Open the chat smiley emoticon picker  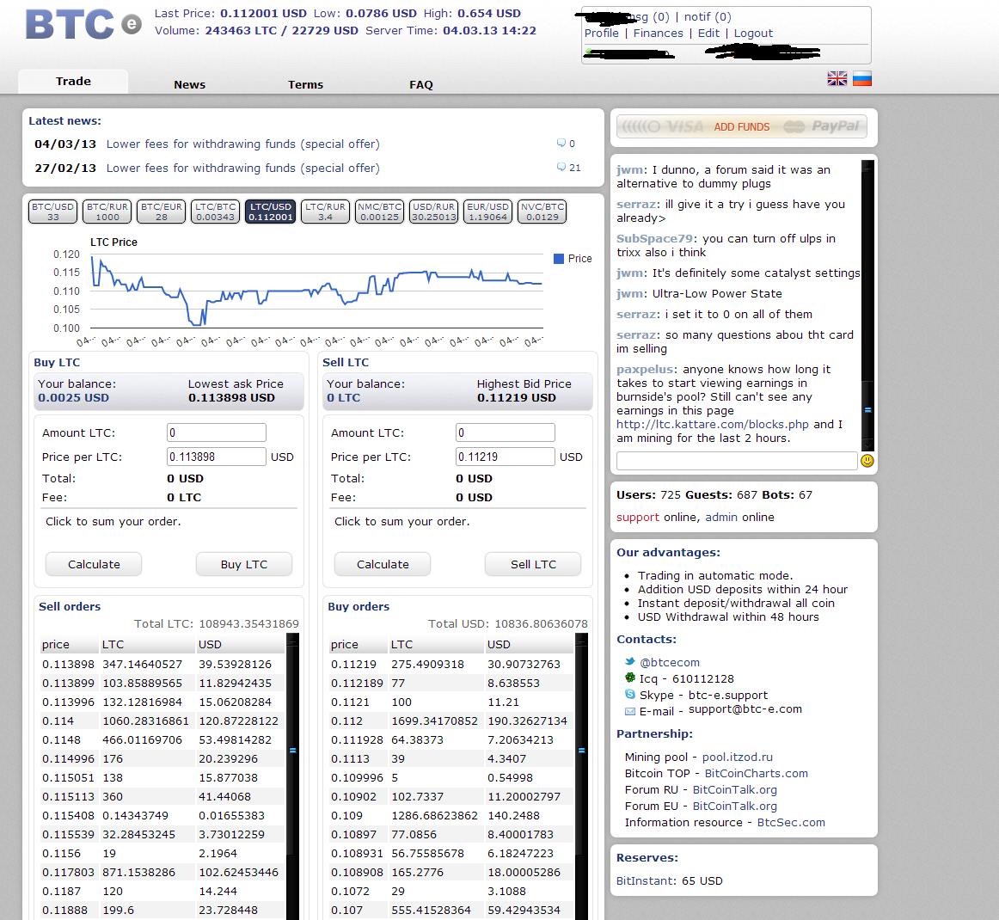[867, 461]
